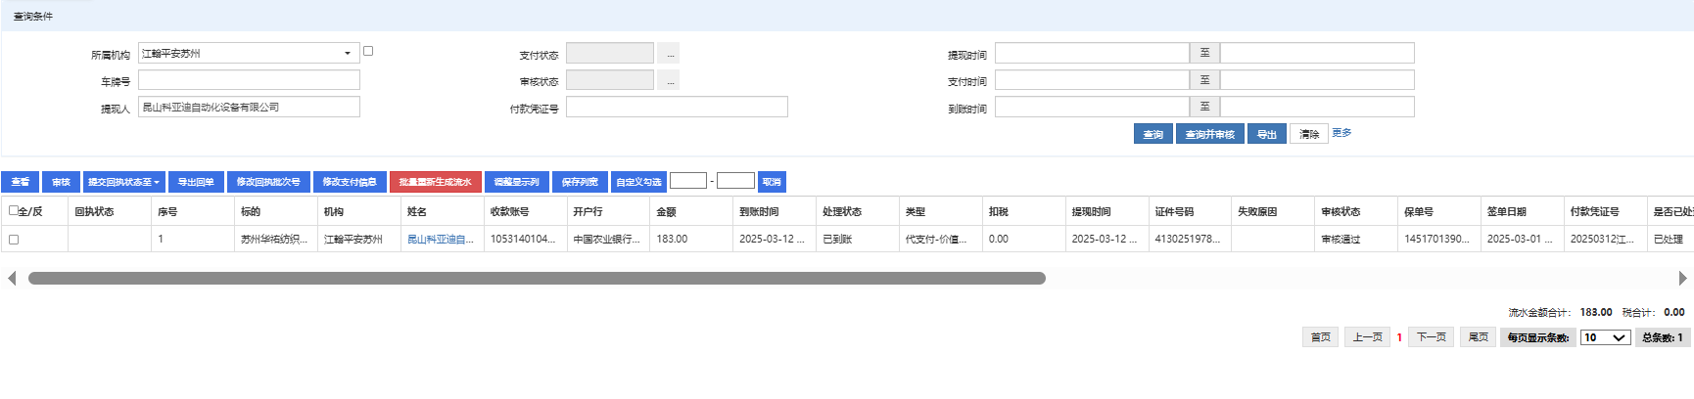Expand the 提交回执状态至 dropdown button

[x=123, y=182]
